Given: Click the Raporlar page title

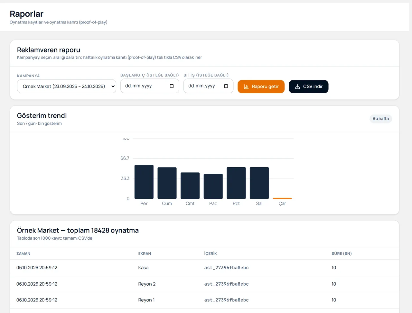Looking at the screenshot, I should (26, 14).
